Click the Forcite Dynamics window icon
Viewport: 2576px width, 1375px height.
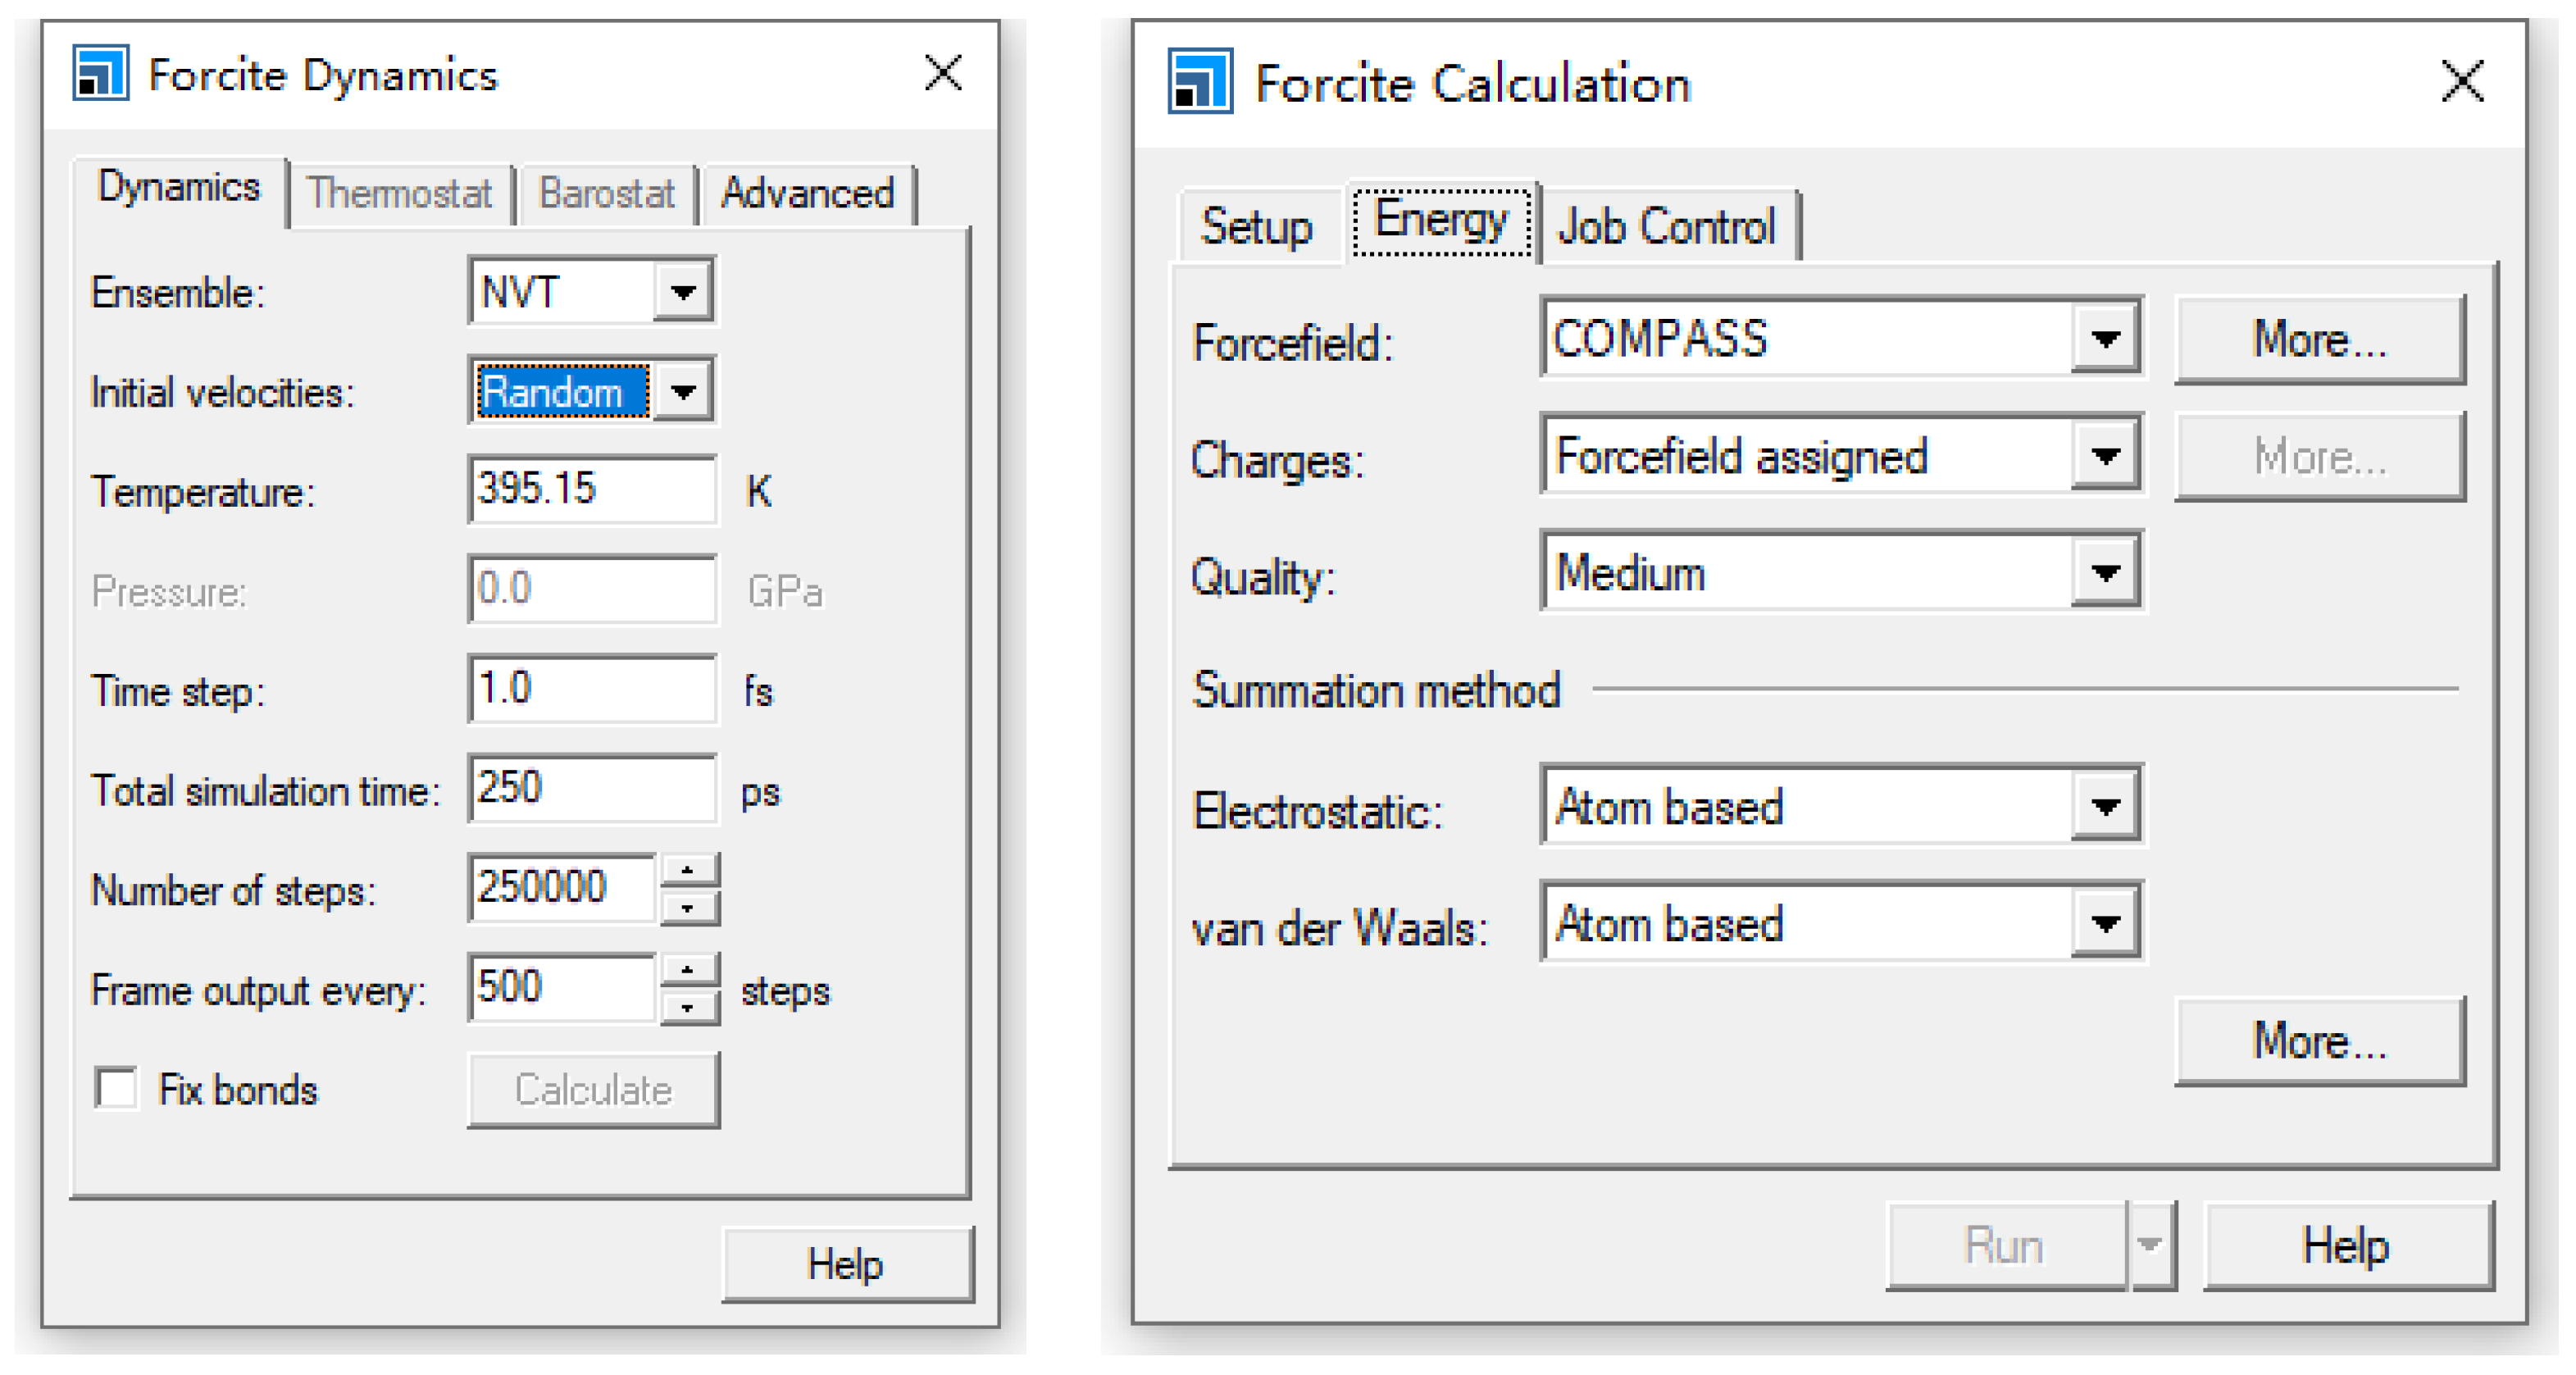coord(100,73)
